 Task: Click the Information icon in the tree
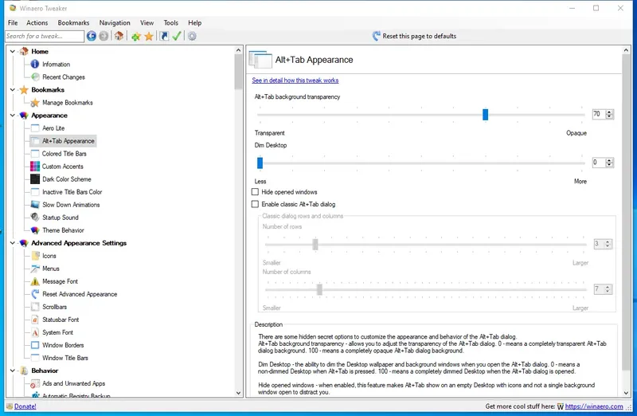(x=35, y=65)
